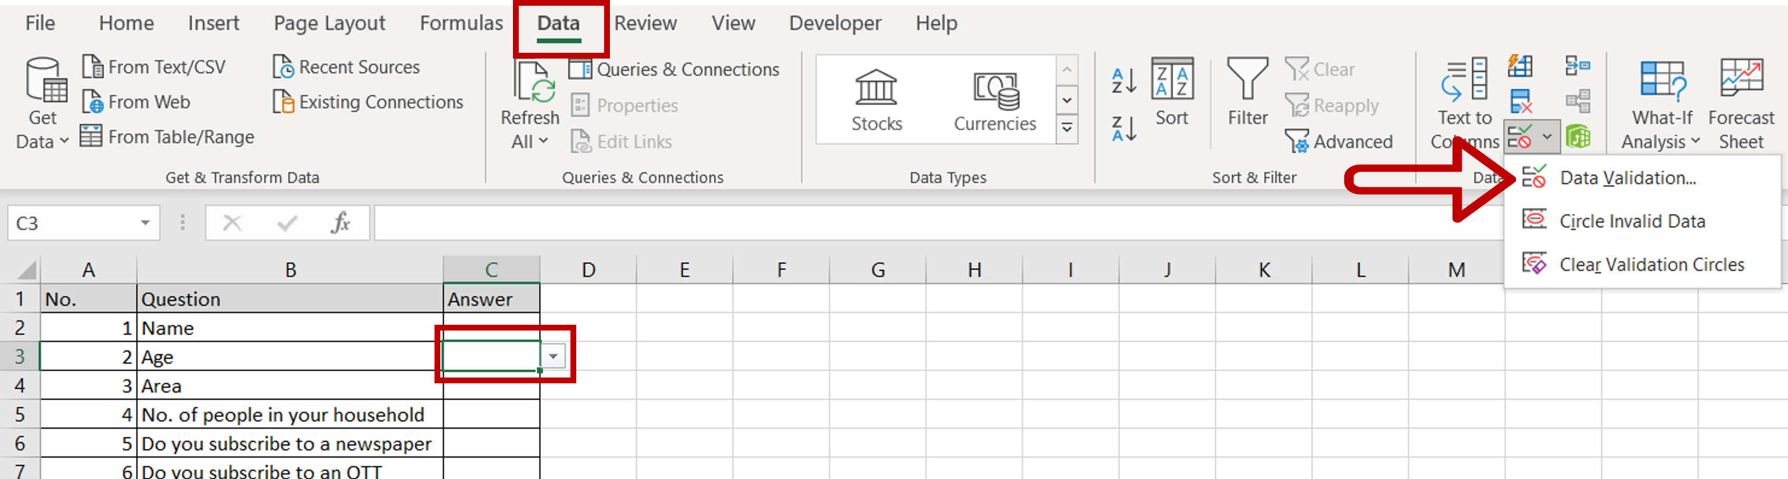Click the Select All corner triangle
Image resolution: width=1788 pixels, height=479 pixels.
(26, 269)
